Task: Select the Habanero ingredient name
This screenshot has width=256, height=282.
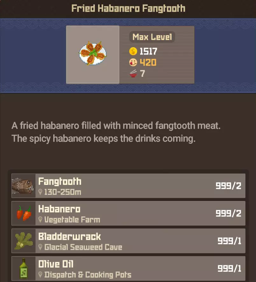Action: click(59, 209)
